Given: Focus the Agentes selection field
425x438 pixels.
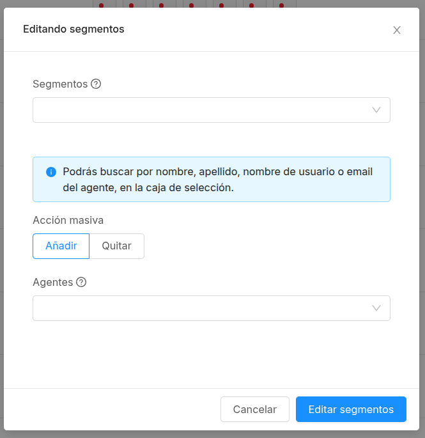Looking at the screenshot, I should click(x=212, y=308).
